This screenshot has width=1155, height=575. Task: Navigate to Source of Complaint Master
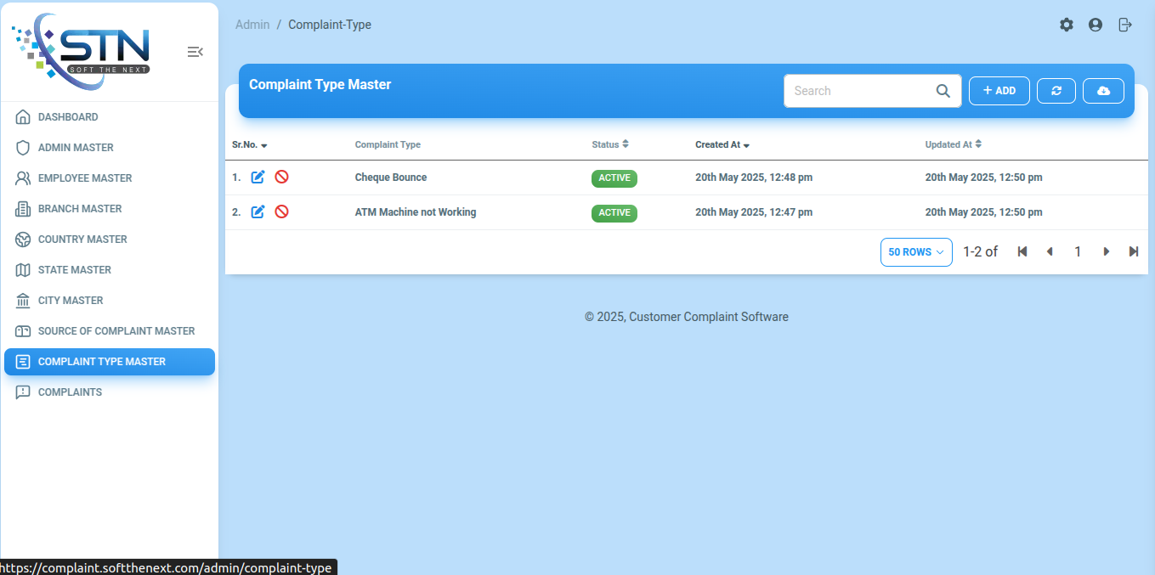click(x=116, y=331)
